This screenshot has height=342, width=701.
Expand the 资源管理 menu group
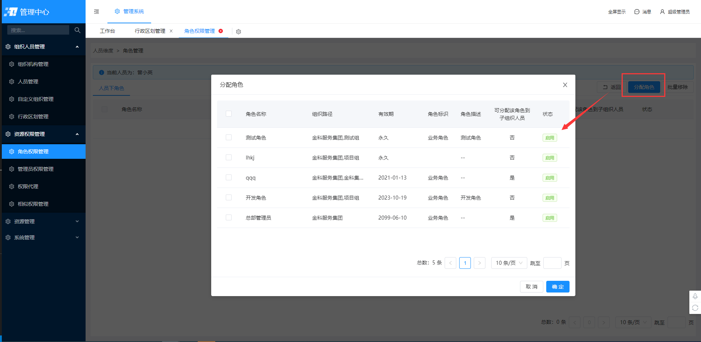coord(44,221)
